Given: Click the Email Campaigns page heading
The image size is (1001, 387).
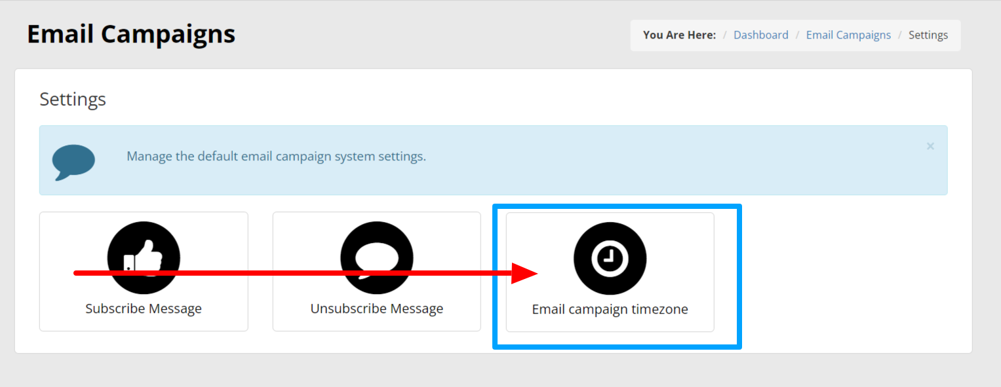Looking at the screenshot, I should point(131,34).
